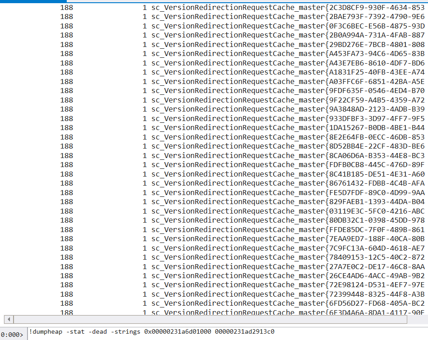Focus the !dumpheap command input field
The width and height of the screenshot is (428, 340).
pyautogui.click(x=226, y=332)
